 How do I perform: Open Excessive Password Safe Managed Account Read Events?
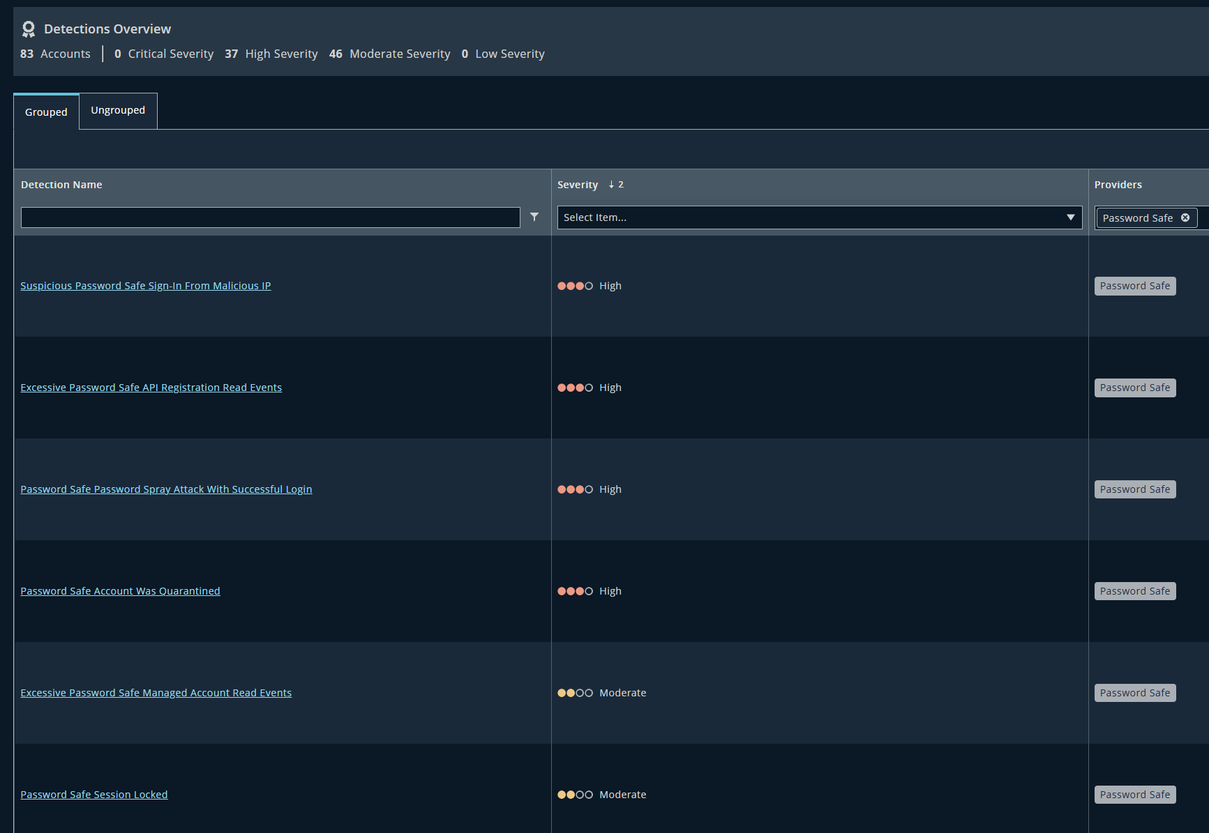156,693
